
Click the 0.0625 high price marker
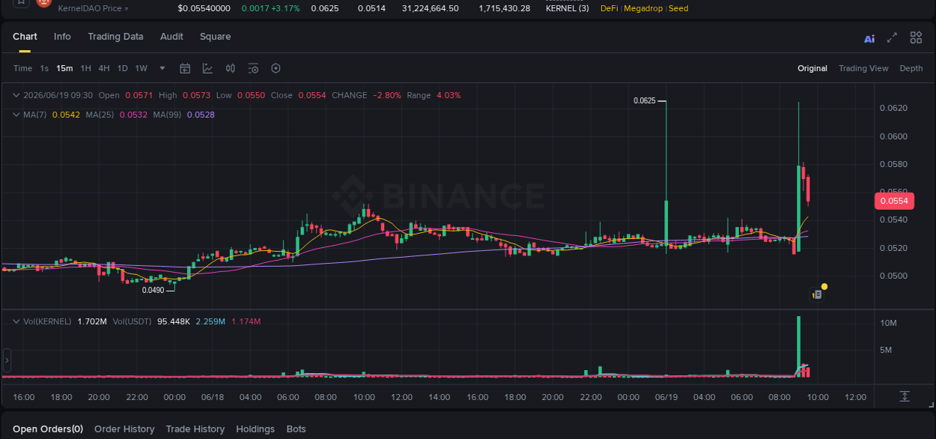tap(644, 100)
